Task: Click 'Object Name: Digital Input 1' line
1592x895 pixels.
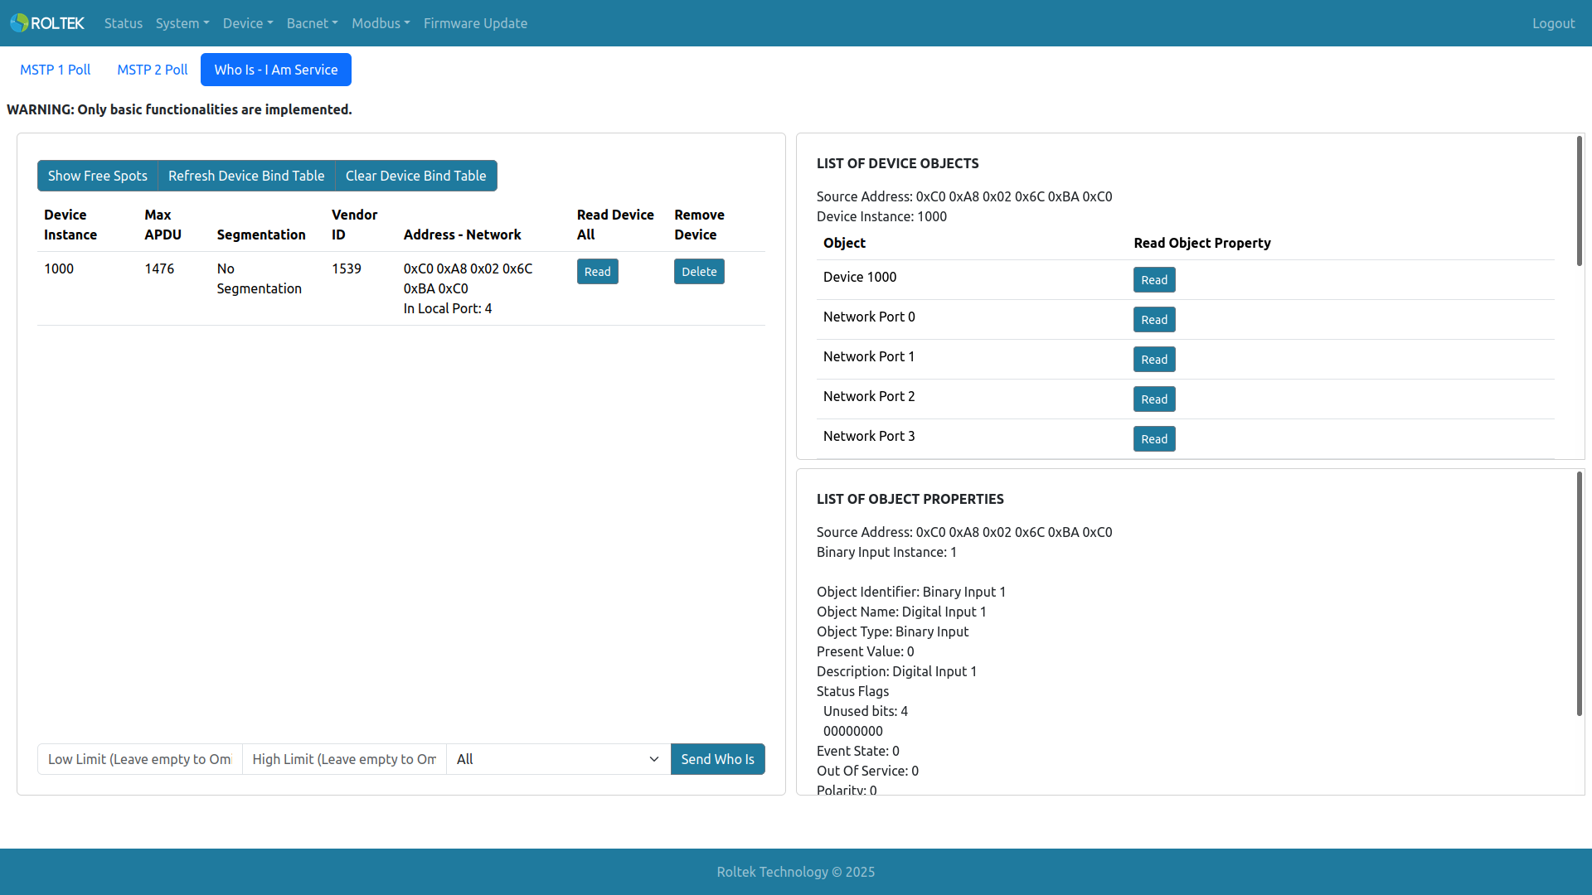Action: [x=901, y=612]
